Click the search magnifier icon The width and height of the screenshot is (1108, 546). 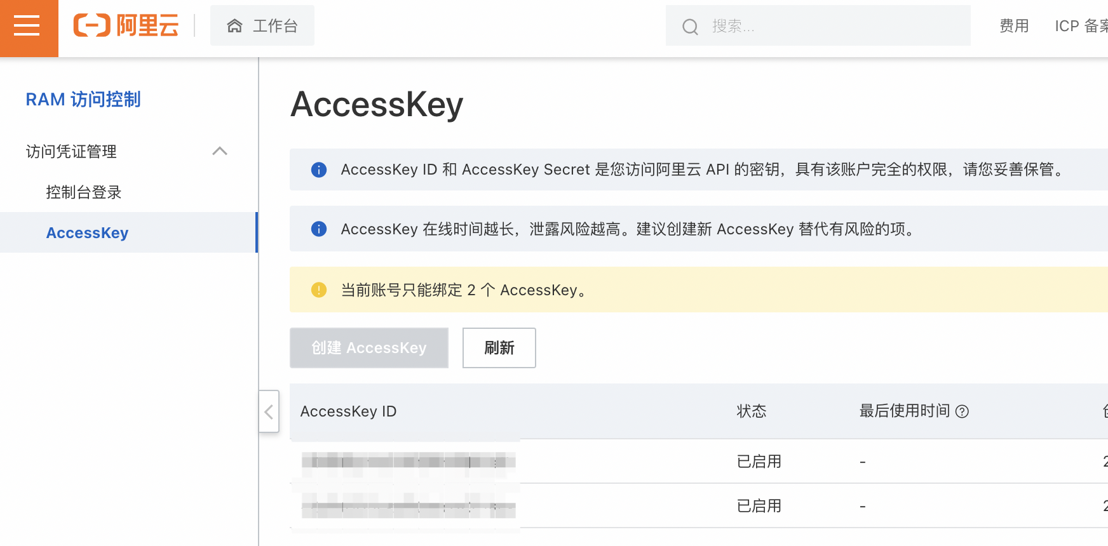(x=690, y=27)
